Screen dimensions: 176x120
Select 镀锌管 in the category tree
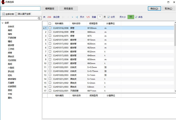click(x=11, y=45)
